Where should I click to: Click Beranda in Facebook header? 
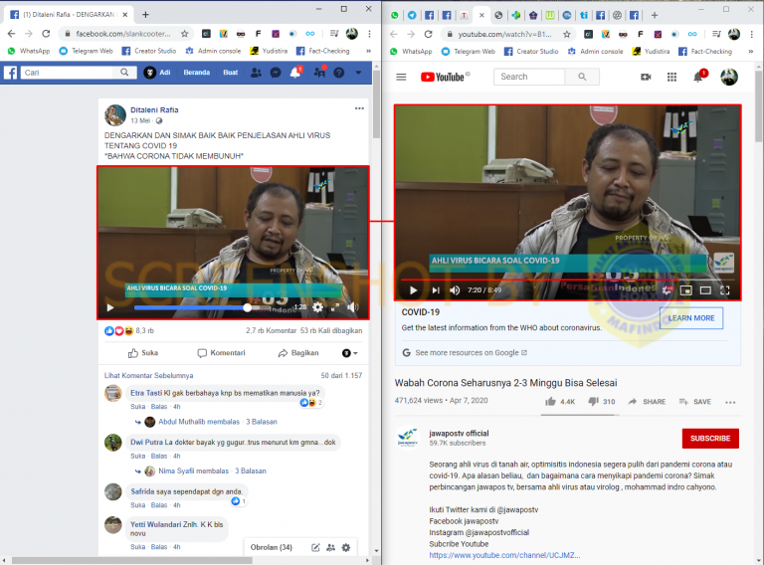pos(196,72)
